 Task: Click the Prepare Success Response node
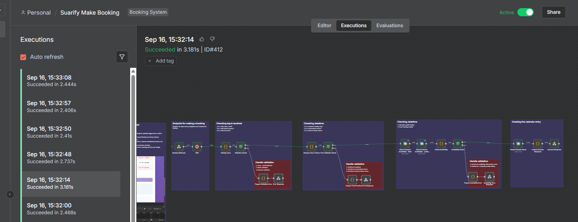pyautogui.click(x=538, y=143)
